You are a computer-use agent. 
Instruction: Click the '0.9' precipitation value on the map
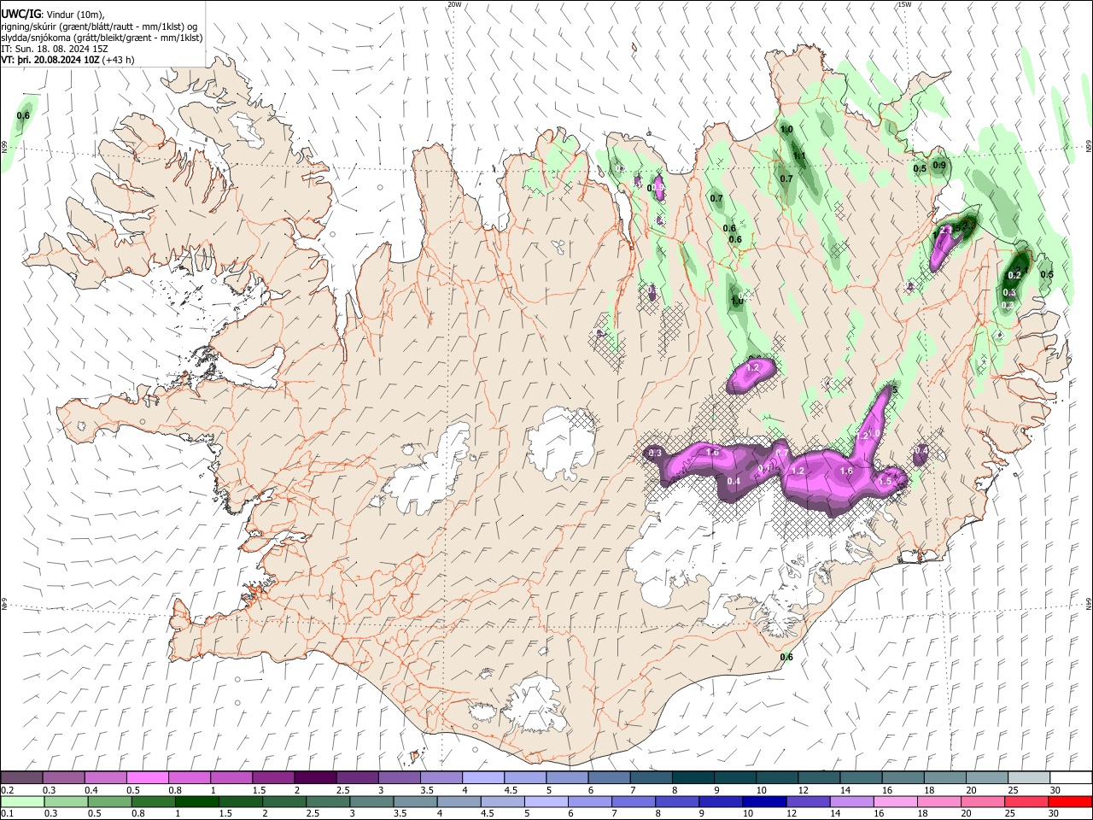click(x=939, y=165)
